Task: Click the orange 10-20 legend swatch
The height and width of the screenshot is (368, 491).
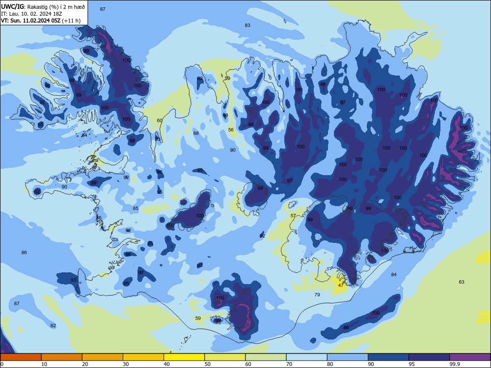Action: (62, 357)
